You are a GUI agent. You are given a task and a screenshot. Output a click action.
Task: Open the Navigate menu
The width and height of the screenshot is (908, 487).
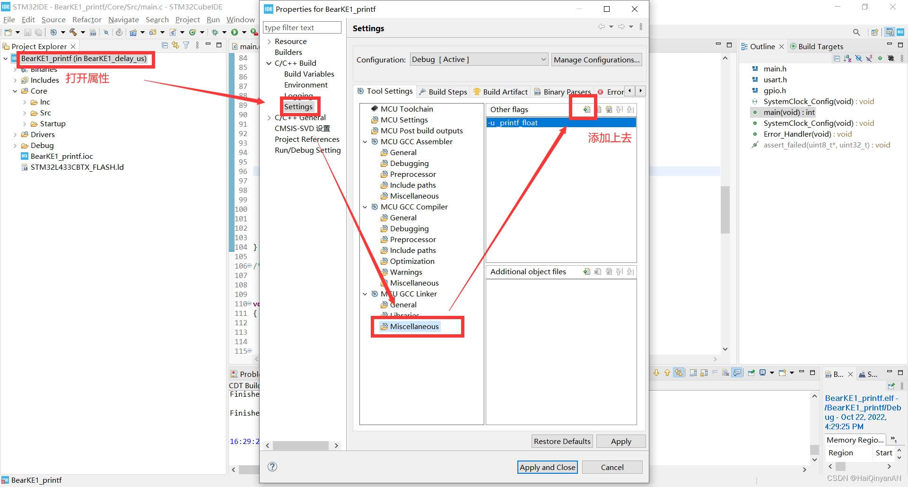pos(123,19)
